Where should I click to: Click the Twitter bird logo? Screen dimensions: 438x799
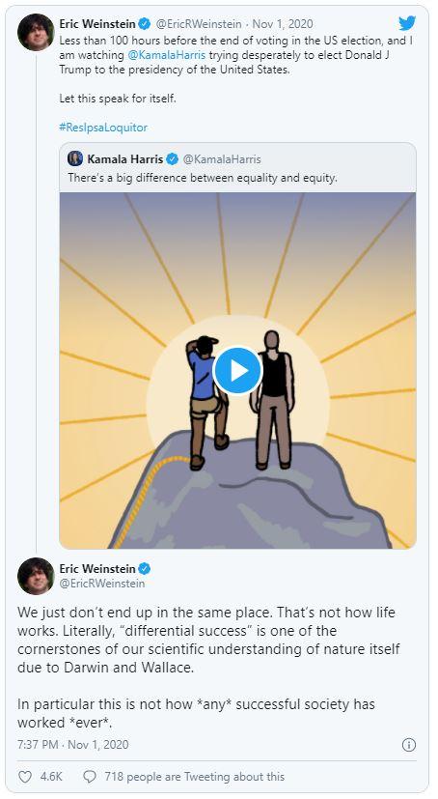click(x=407, y=23)
